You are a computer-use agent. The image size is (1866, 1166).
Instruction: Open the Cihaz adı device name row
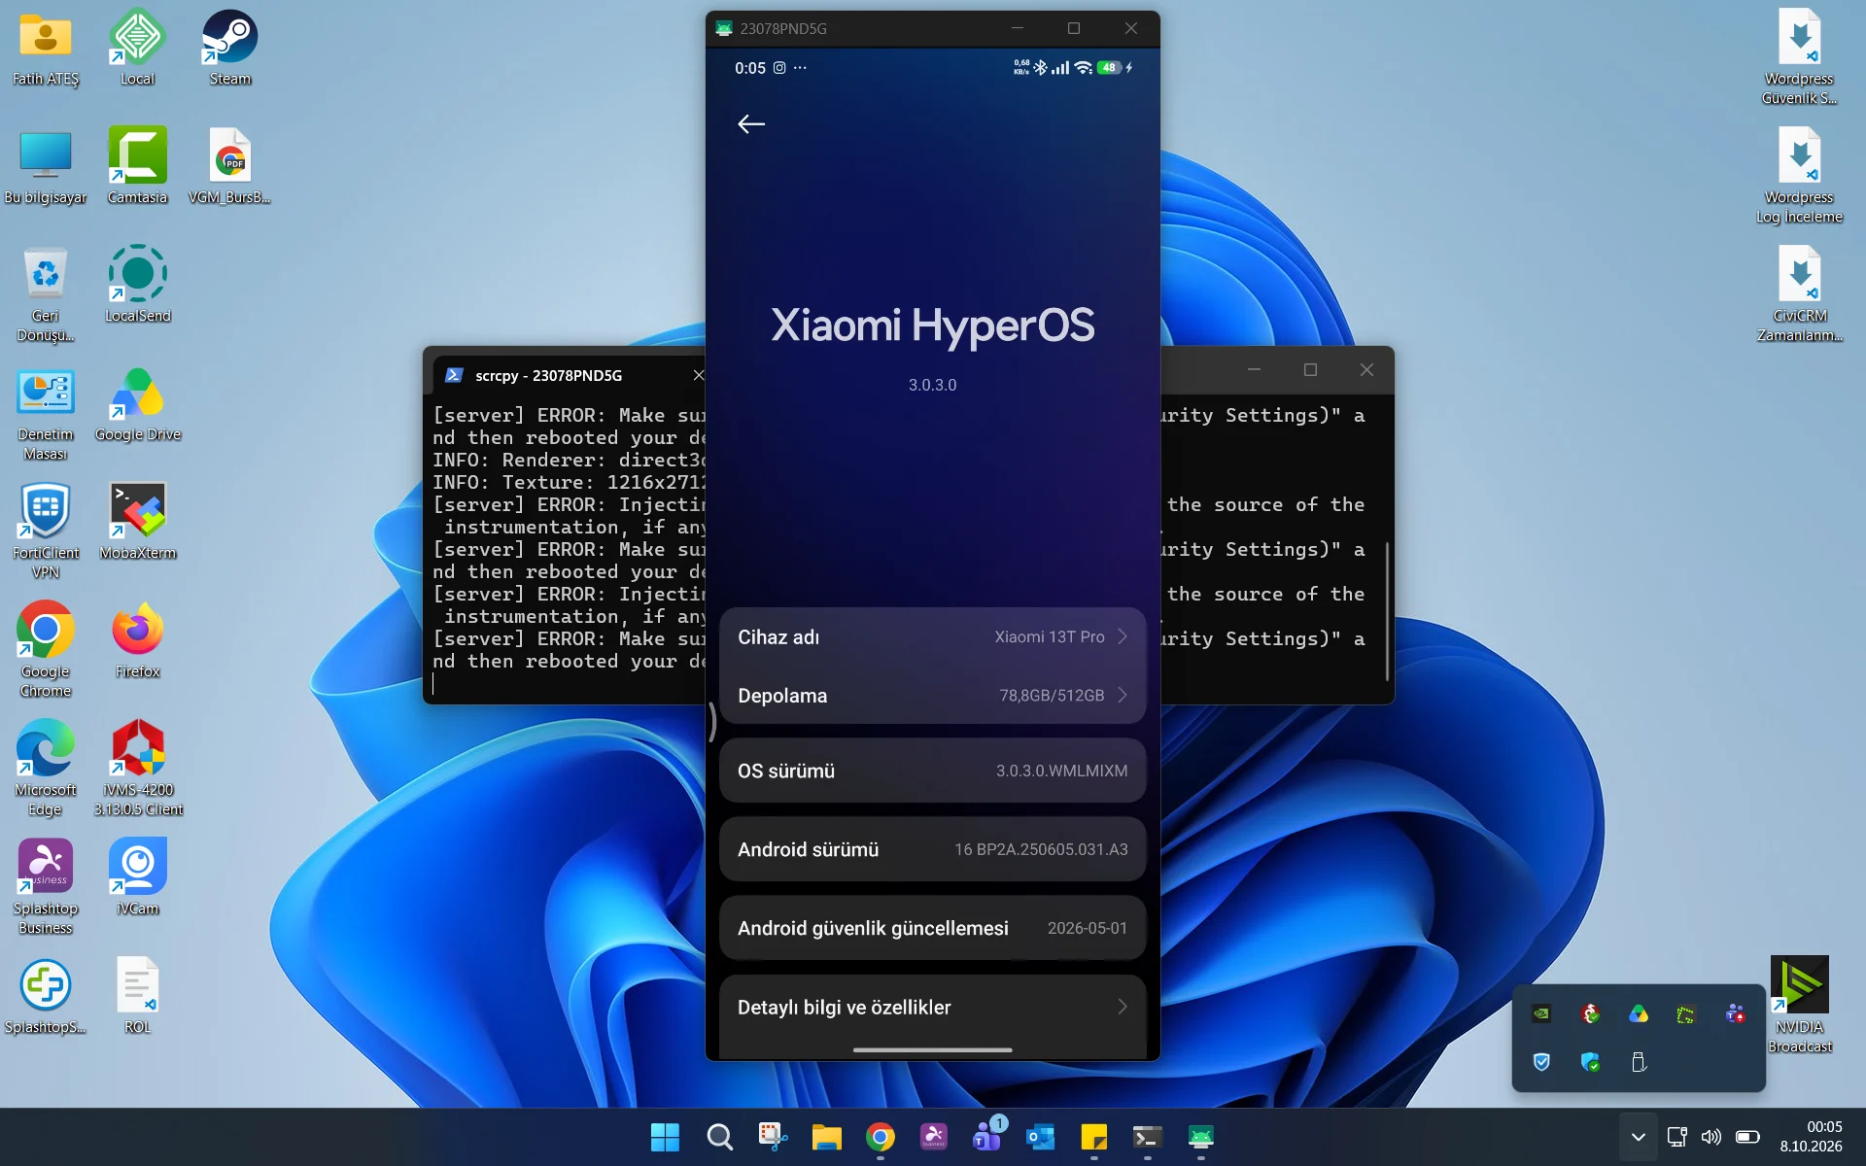pos(932,636)
